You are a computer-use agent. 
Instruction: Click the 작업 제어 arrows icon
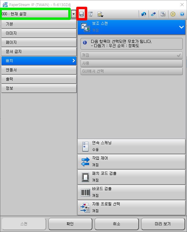pos(85,162)
